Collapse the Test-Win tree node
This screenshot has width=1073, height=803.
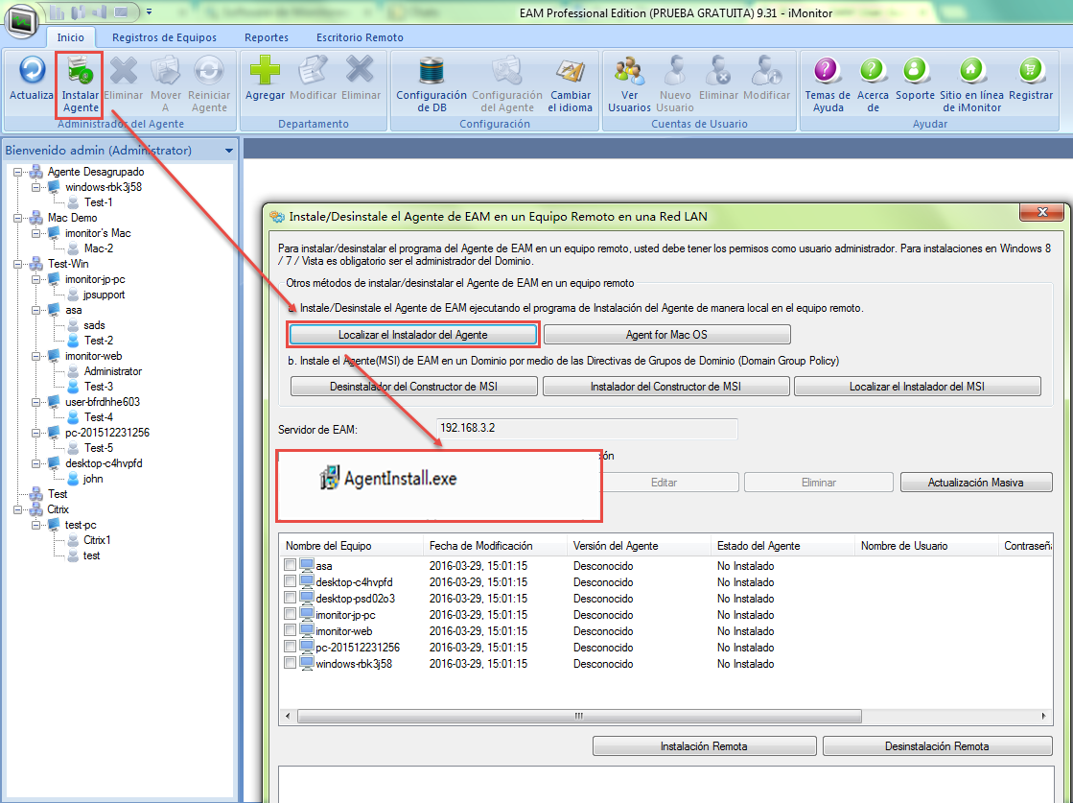pyautogui.click(x=18, y=264)
